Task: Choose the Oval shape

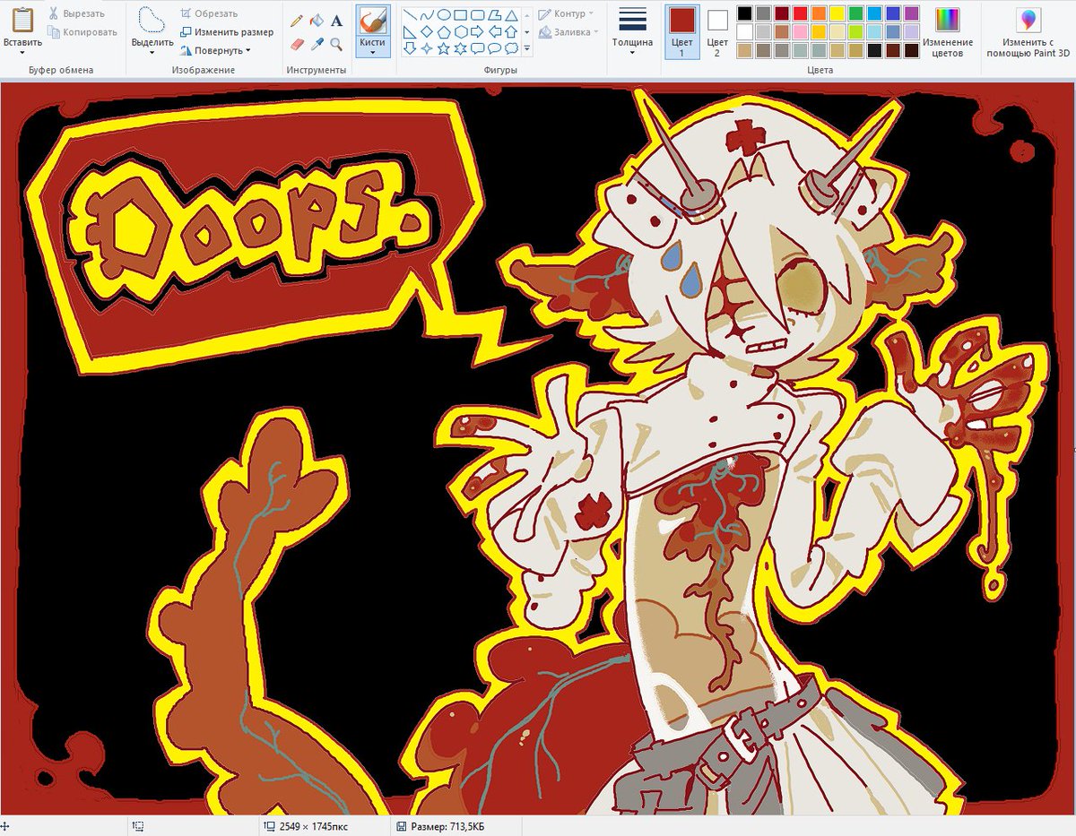Action: tap(444, 15)
